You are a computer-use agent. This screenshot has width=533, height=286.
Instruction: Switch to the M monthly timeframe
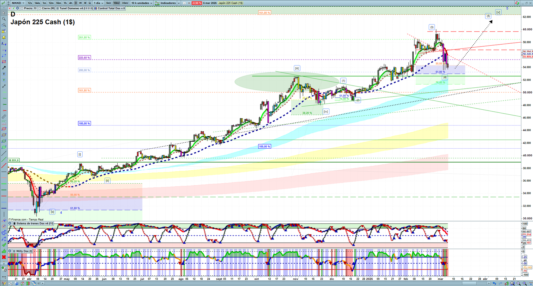[85, 3]
